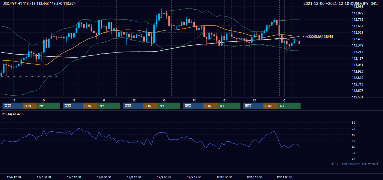This screenshot has height=180, width=383.
Task: Click the fourth NY session box (12/9)
Action: [x=229, y=106]
